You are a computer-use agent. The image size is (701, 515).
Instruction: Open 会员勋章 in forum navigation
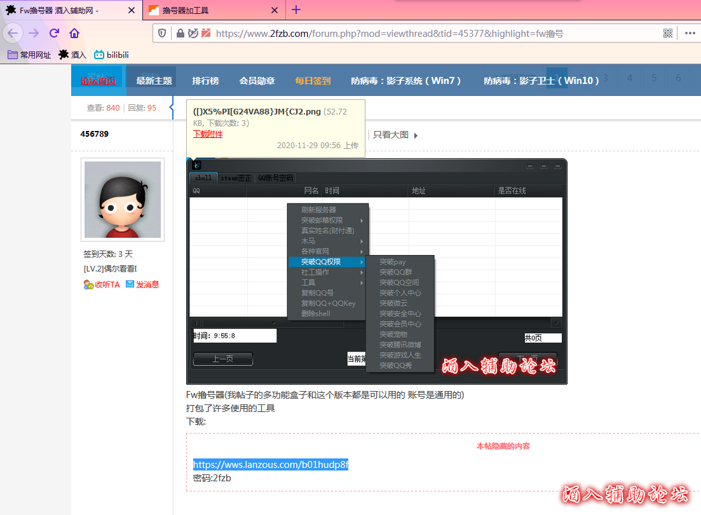coord(257,81)
